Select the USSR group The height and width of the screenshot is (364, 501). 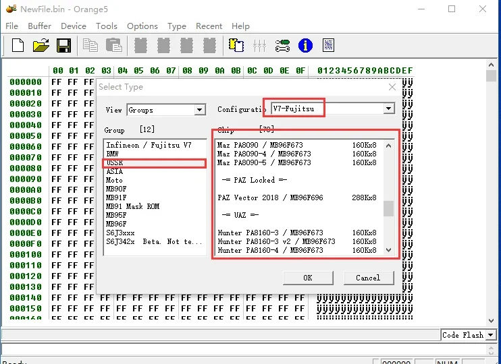(x=155, y=162)
